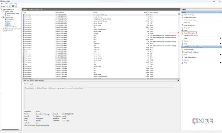Click the console tree horizontal scrollbar
Image resolution: width=222 pixels, height=133 pixels.
pyautogui.click(x=10, y=130)
